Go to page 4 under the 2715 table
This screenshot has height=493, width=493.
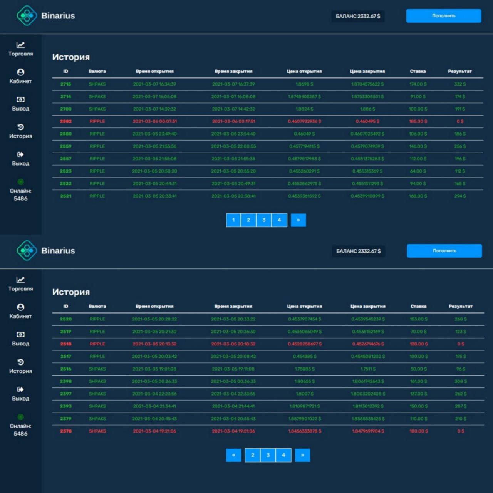279,220
